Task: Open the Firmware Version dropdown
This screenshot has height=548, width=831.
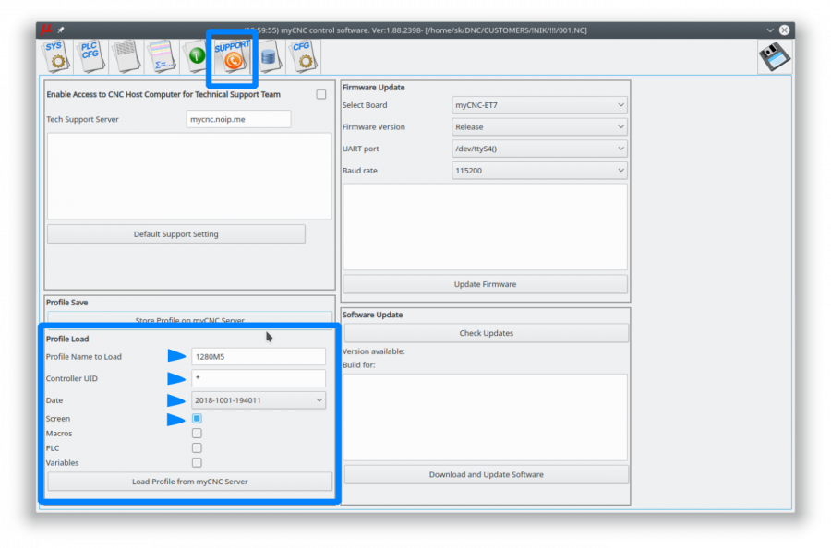Action: tap(539, 127)
